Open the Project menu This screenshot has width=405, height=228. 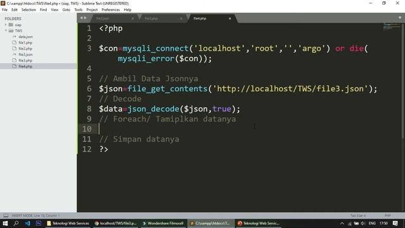(92, 9)
